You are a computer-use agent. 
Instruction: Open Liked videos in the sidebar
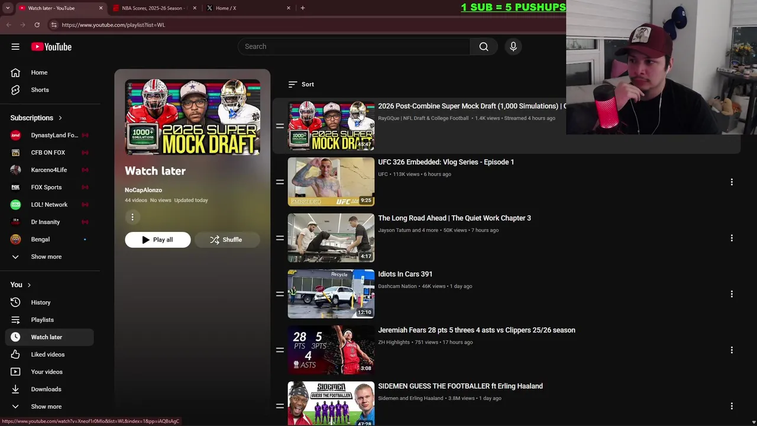(50, 354)
